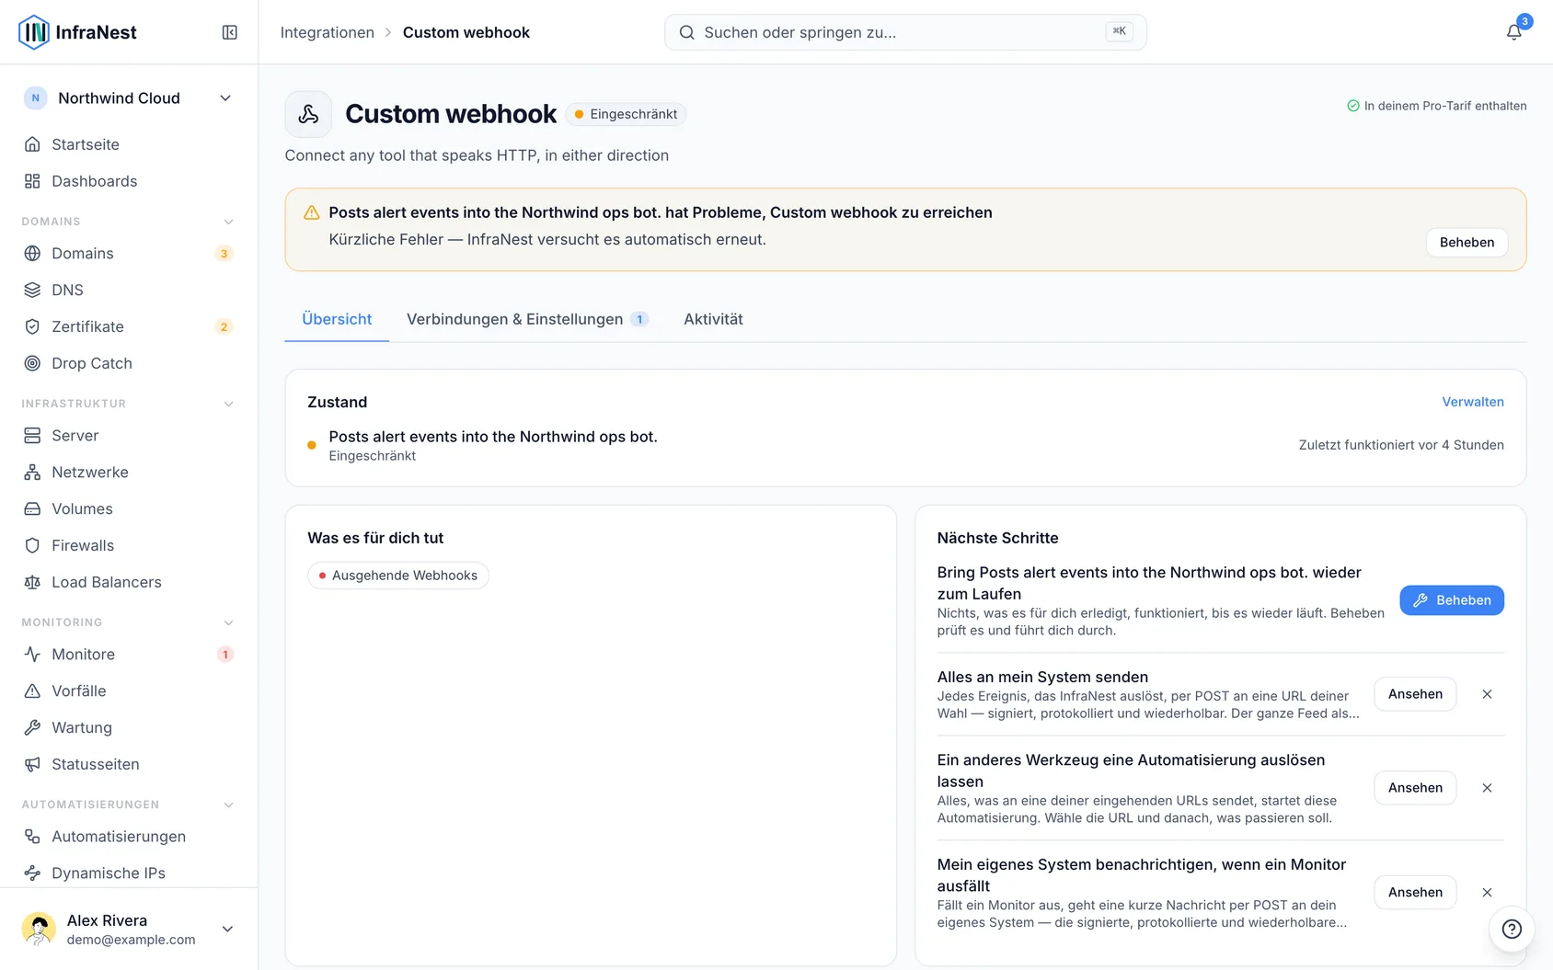Viewport: 1553px width, 970px height.
Task: Ansehen for Mein eigenes System benachrichtigen
Action: pyautogui.click(x=1415, y=892)
